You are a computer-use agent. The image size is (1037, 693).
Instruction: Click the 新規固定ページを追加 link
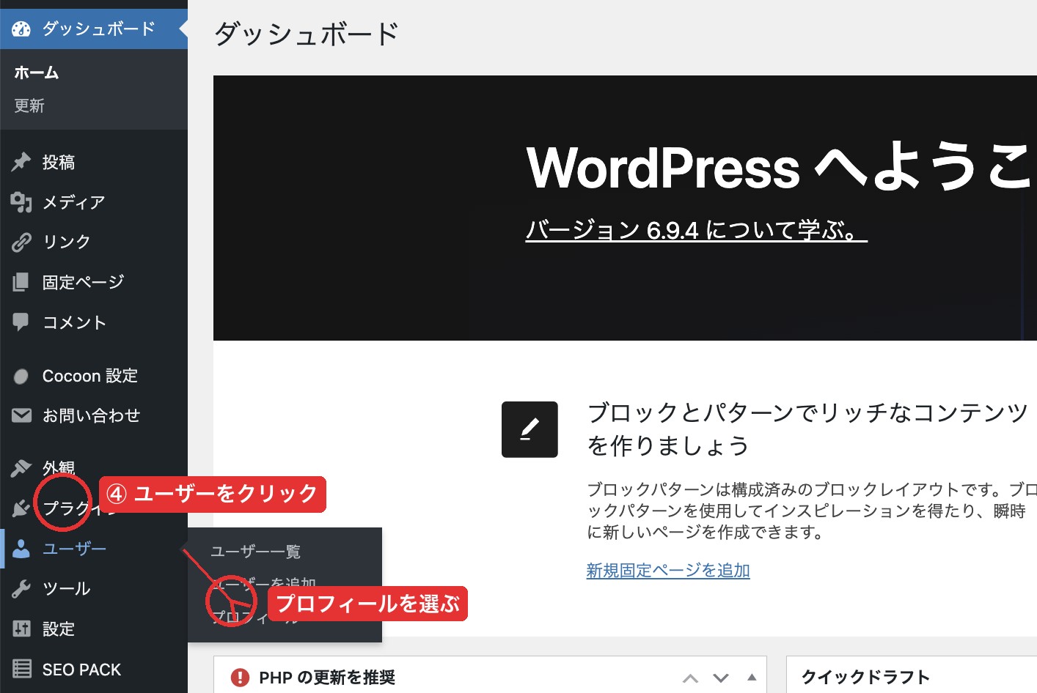668,570
